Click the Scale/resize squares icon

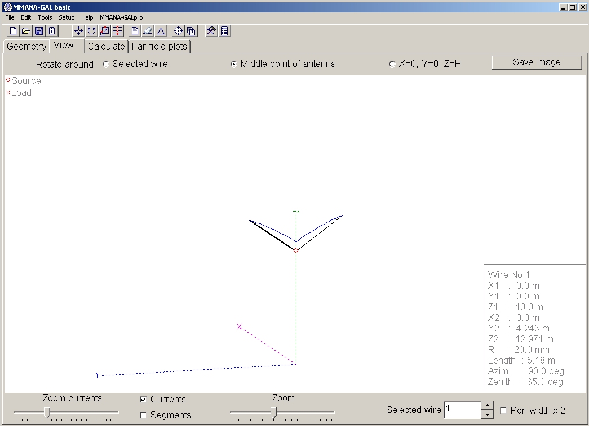click(x=104, y=31)
